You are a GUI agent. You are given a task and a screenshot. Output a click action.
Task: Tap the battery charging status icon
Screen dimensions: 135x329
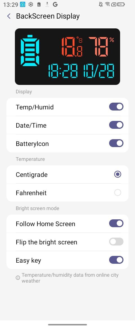pyautogui.click(x=121, y=4)
